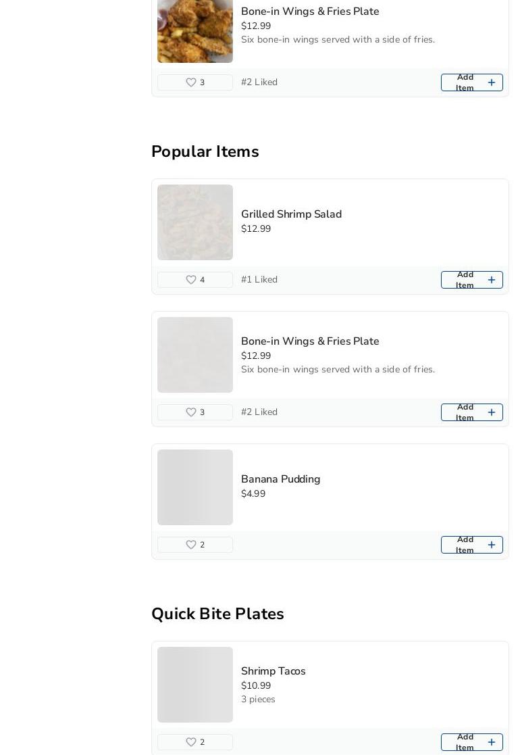
Task: Open Banana Pudding image placeholder
Action: tap(195, 487)
